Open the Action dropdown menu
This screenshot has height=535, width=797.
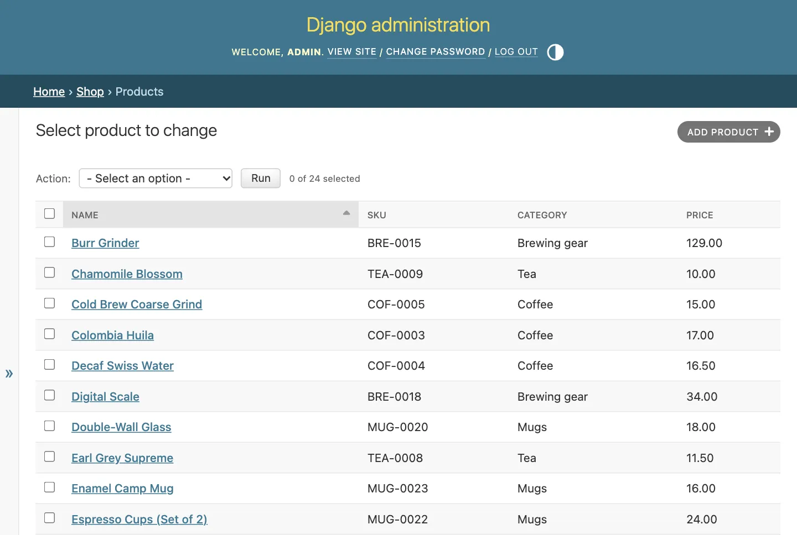[x=156, y=179]
